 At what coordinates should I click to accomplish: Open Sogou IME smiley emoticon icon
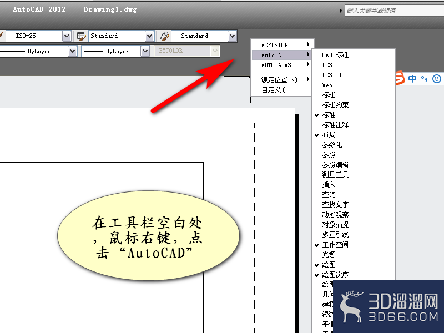coord(437,78)
